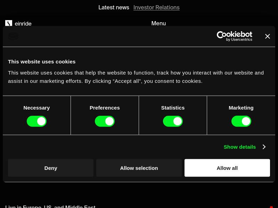This screenshot has width=278, height=208.
Task: Click the chevron arrow beside Show details
Action: (264, 147)
